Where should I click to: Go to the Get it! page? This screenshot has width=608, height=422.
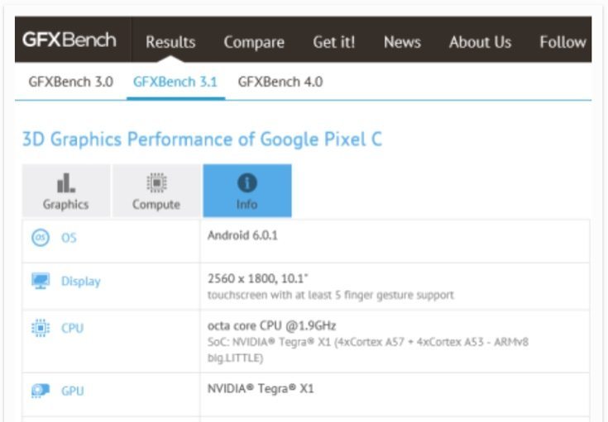[334, 42]
